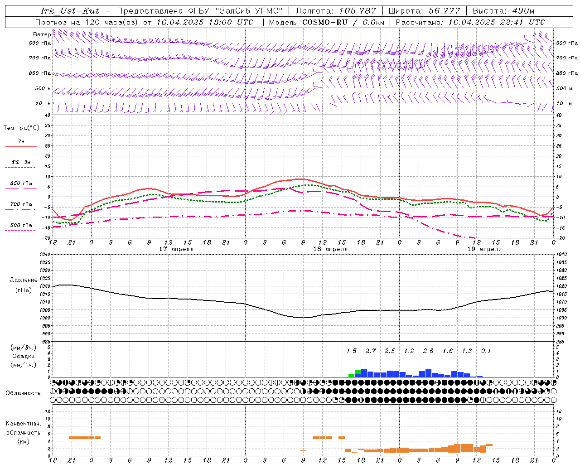Click the 3-hour precipitation total 2.7
The width and height of the screenshot is (580, 464).
tap(371, 351)
